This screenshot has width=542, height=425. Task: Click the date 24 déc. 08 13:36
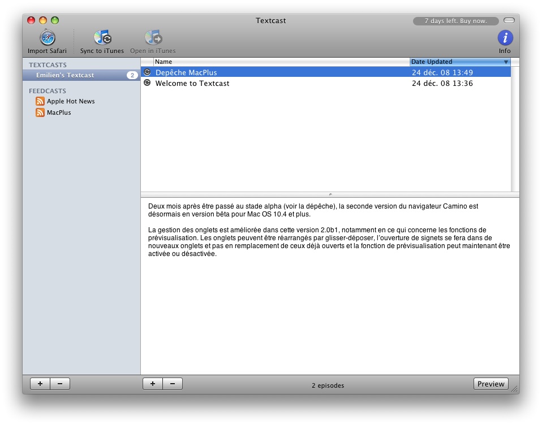pos(442,83)
